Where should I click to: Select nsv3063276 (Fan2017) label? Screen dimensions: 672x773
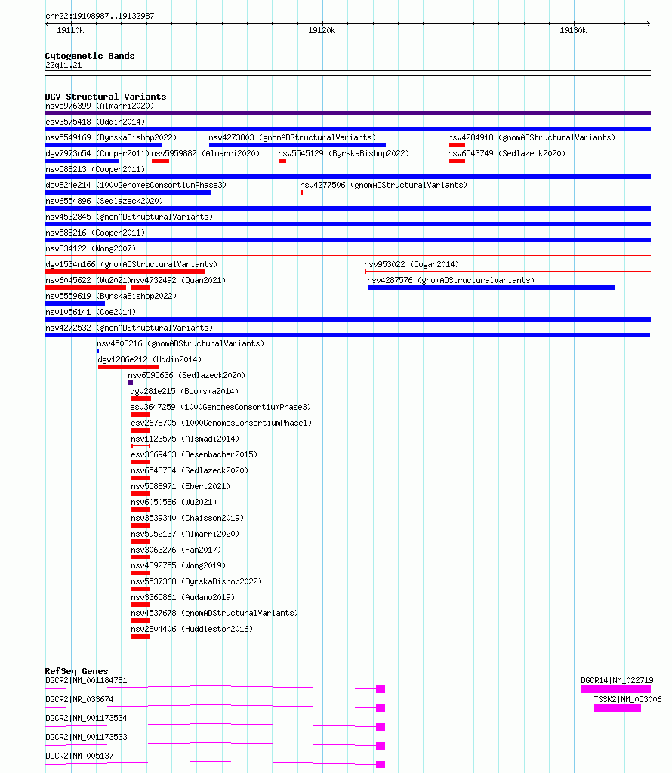(x=176, y=550)
